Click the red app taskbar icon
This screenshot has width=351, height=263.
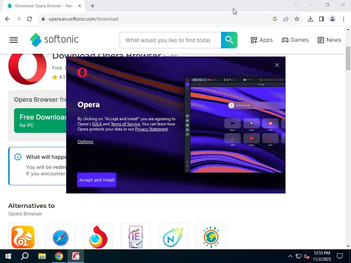point(76,256)
